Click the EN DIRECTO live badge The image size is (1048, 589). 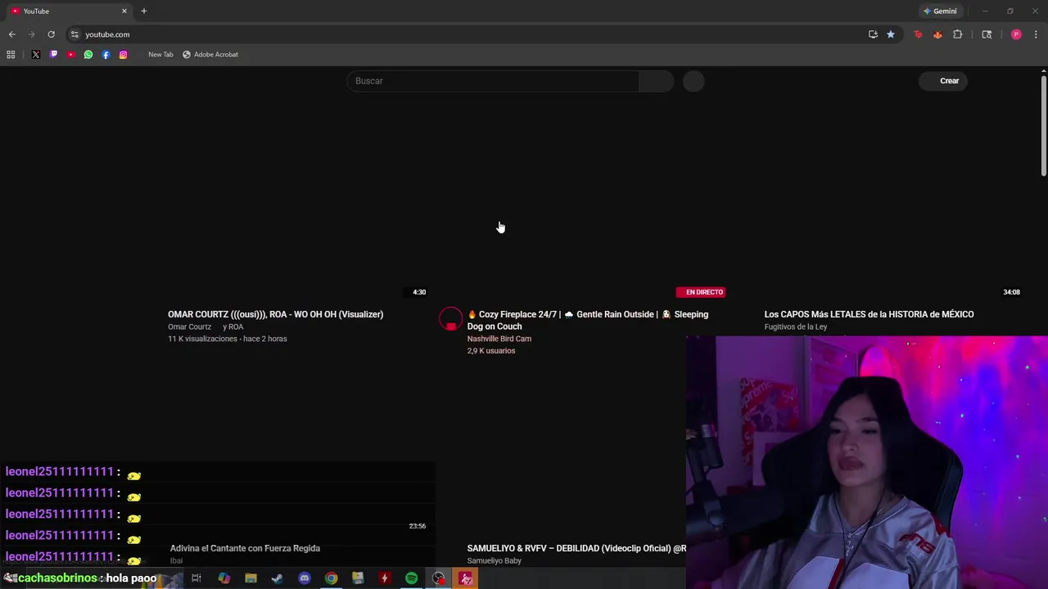701,292
